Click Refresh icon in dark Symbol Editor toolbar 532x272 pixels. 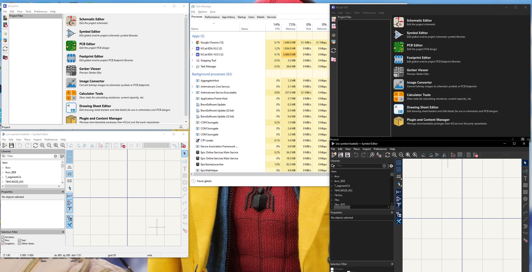(387, 155)
